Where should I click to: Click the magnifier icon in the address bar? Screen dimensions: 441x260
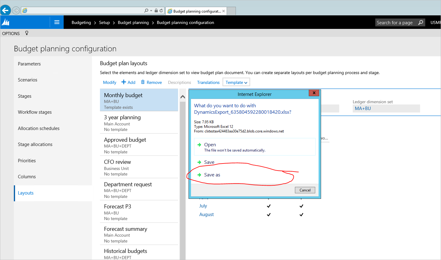tap(146, 10)
